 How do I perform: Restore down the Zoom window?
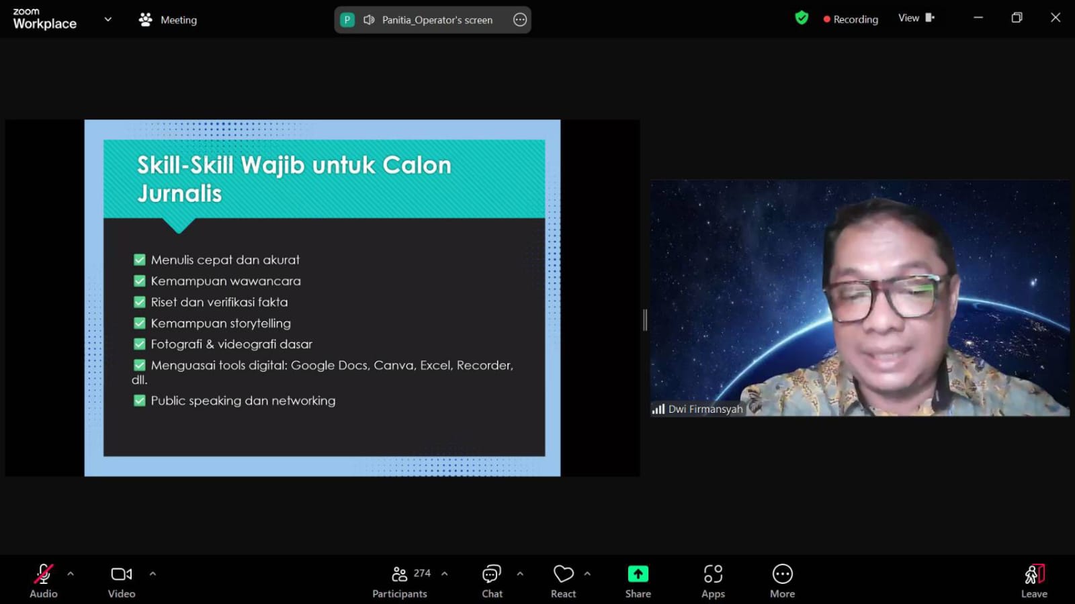pos(1017,18)
